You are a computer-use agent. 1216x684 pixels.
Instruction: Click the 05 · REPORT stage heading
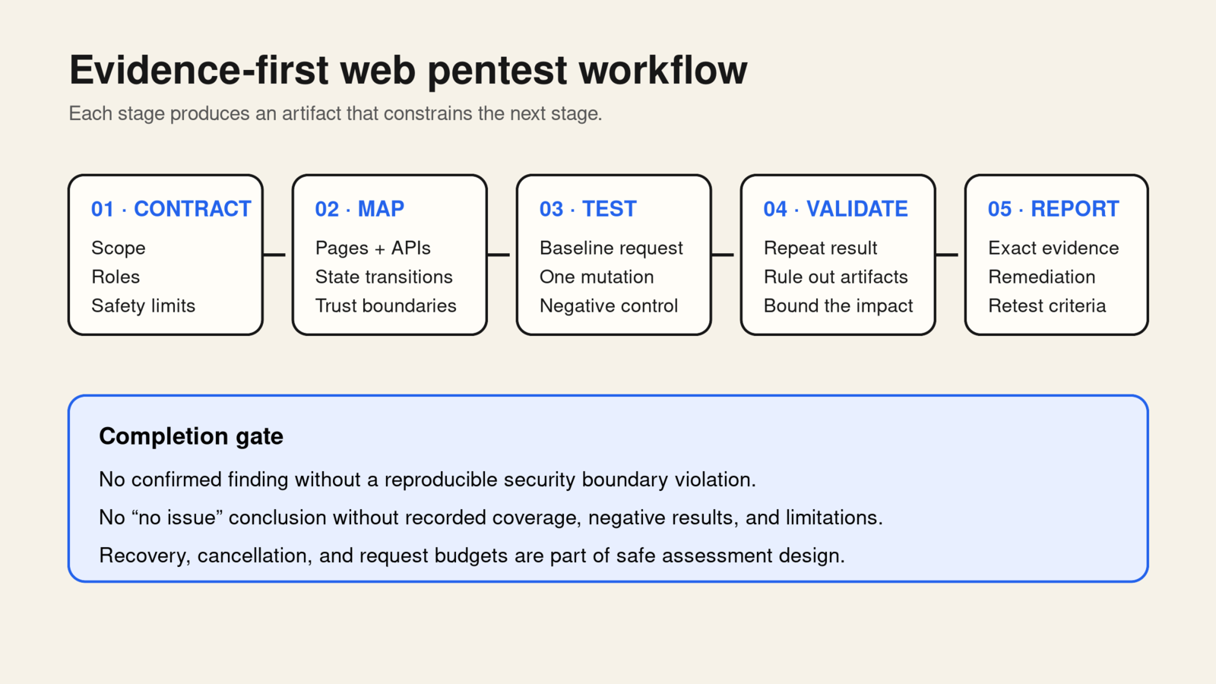click(x=1053, y=209)
